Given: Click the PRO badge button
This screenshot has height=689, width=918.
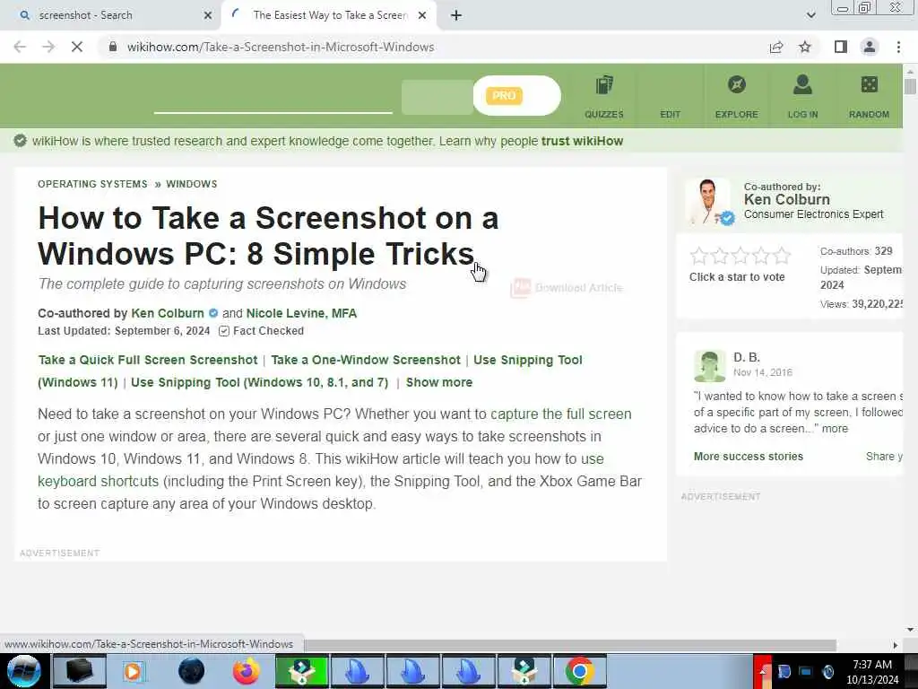Looking at the screenshot, I should pyautogui.click(x=504, y=95).
